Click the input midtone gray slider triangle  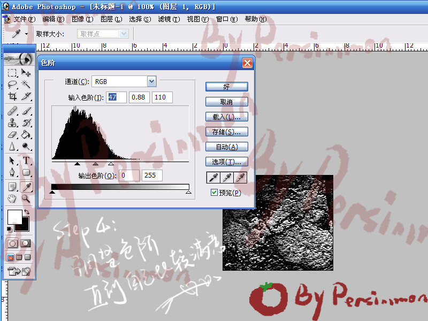point(95,164)
